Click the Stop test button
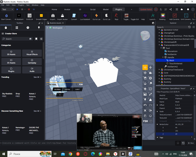 (29, 9)
